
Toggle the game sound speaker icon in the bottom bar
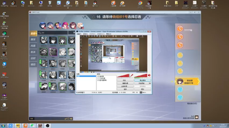pos(71,119)
